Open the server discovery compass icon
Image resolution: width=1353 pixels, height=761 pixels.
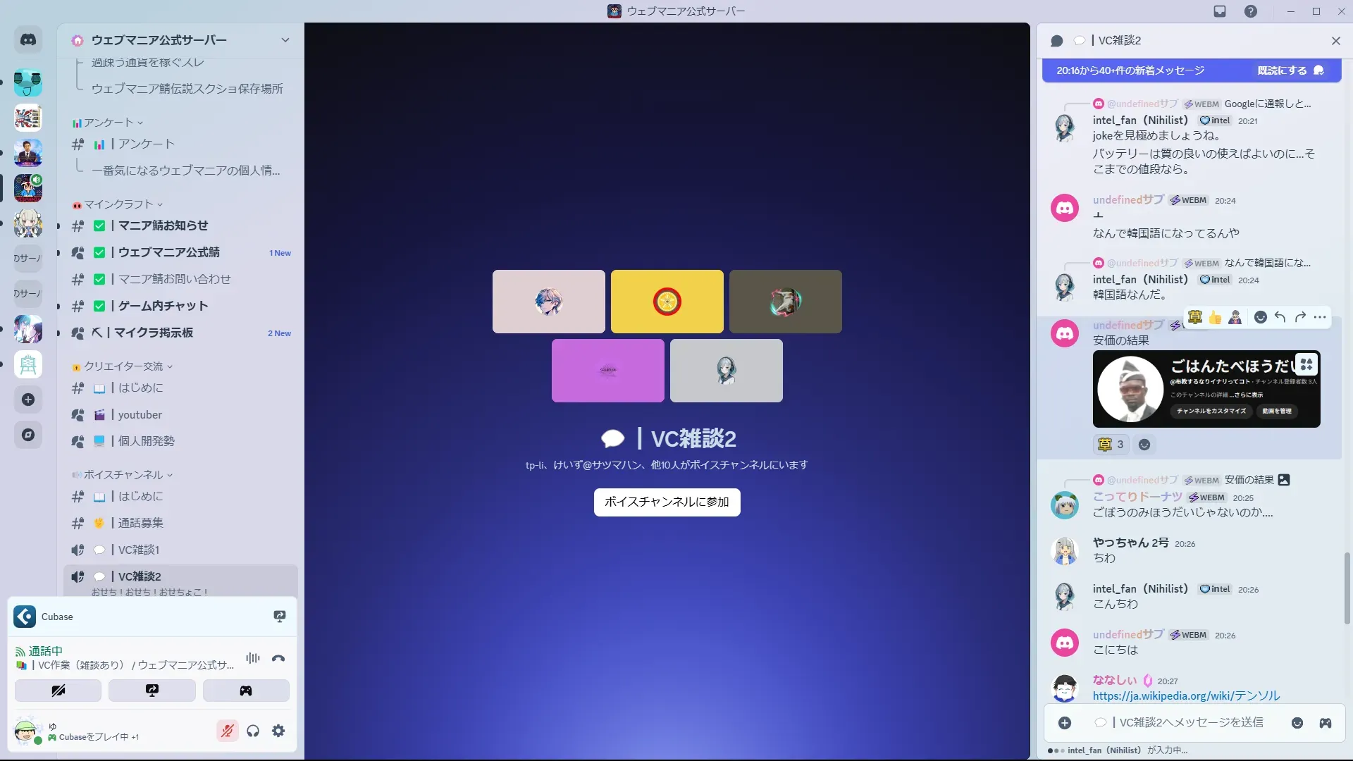point(28,435)
